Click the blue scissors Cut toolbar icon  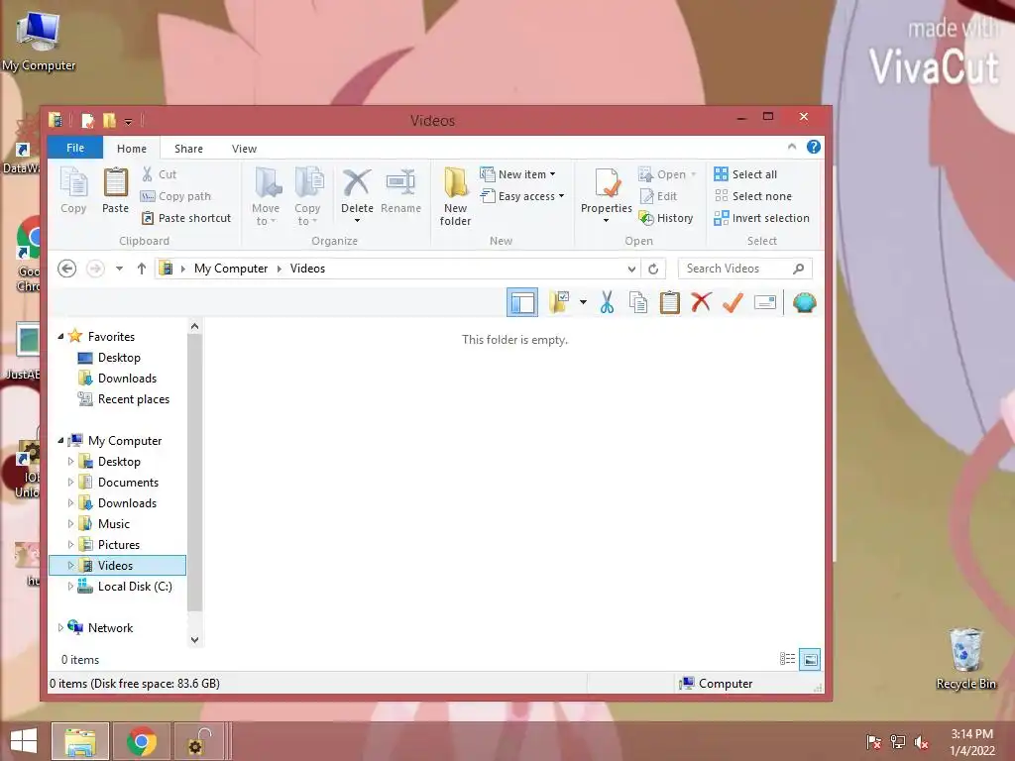point(607,302)
